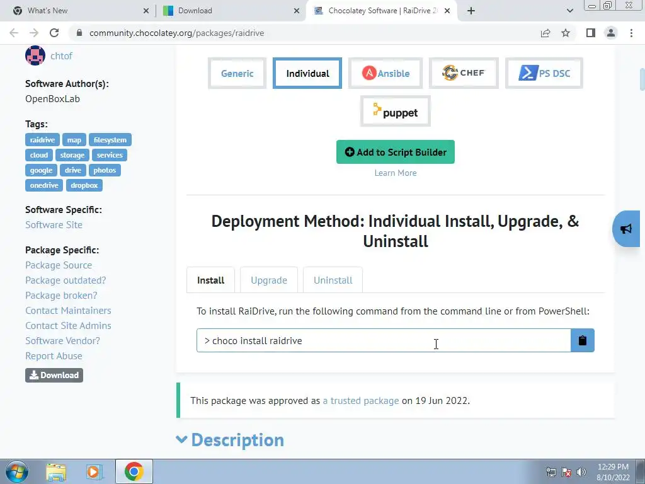Close the Chocolatey Software RaiDrive tab
645x484 pixels.
pyautogui.click(x=447, y=11)
